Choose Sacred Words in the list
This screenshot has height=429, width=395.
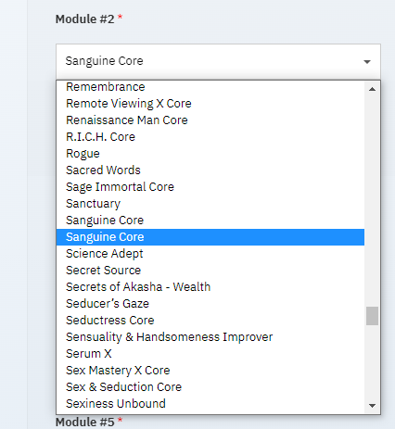[210, 170]
